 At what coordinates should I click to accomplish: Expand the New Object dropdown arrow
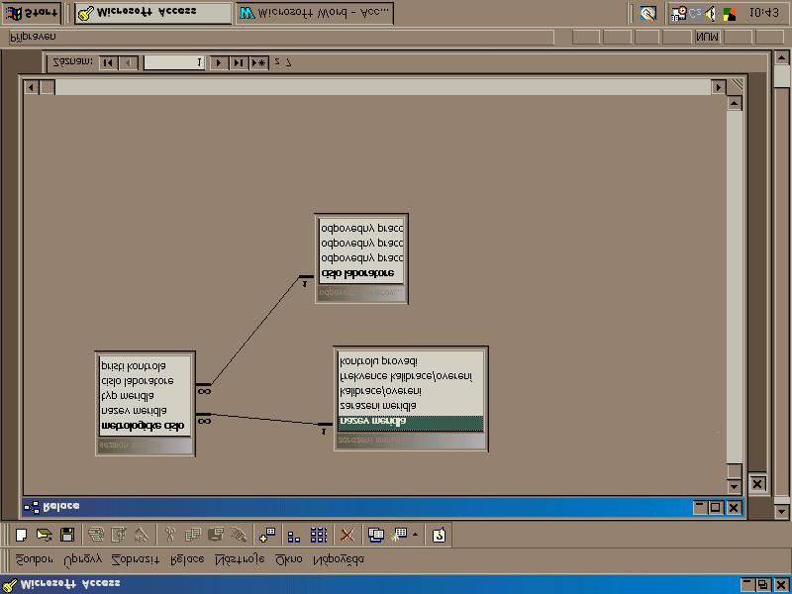(415, 535)
